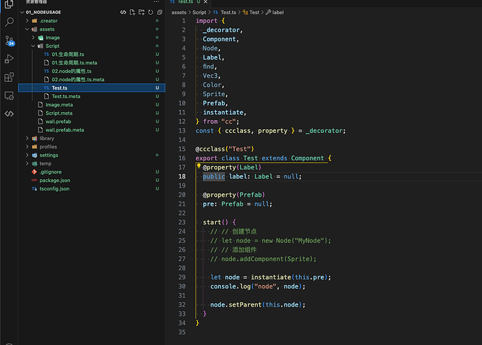Open Source Control with 24 badge

(9, 41)
